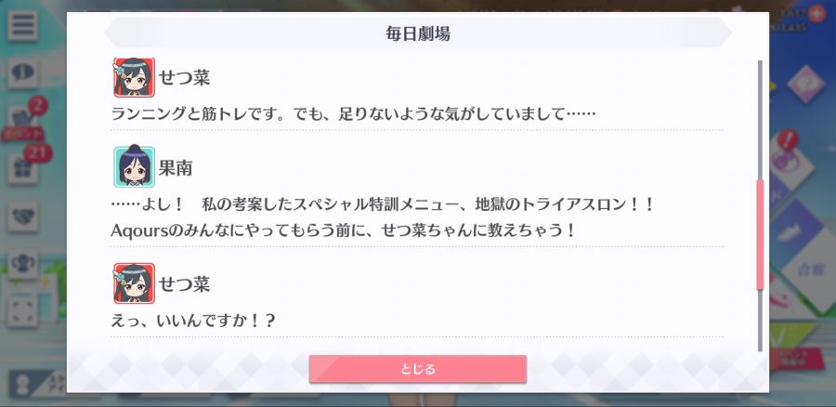The height and width of the screenshot is (407, 836).
Task: Tap the guitar tile with exclamation mark
Action: tap(791, 163)
